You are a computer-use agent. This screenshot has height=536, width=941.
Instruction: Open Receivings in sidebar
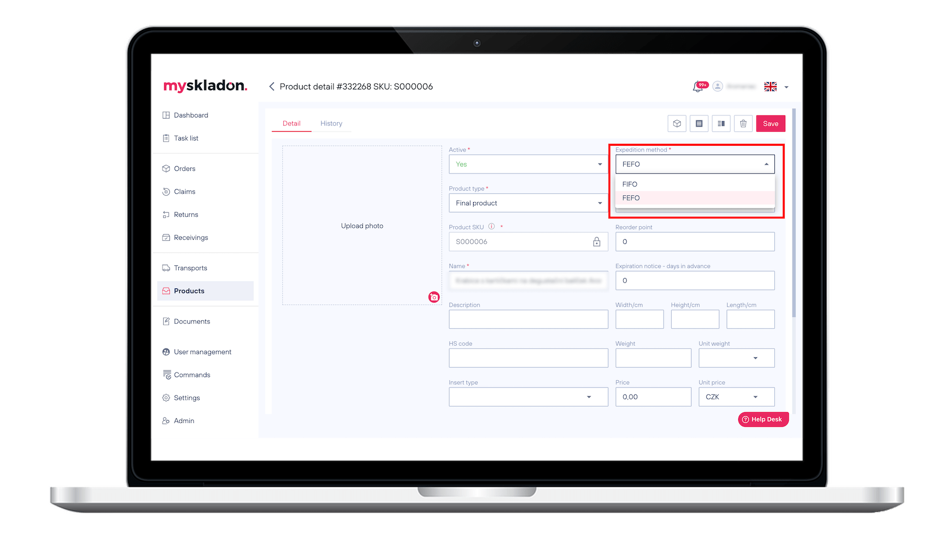point(190,237)
